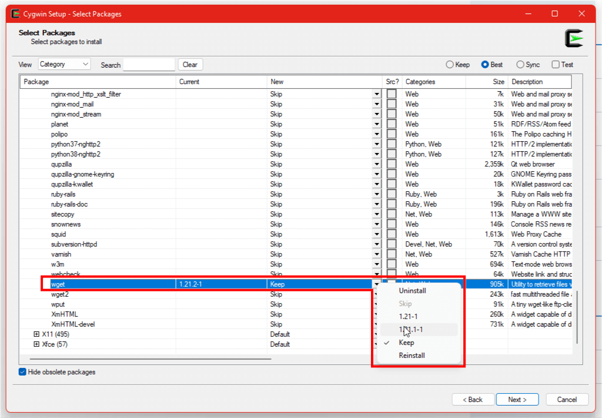
Task: Check the Src checkbox for varnish
Action: pos(391,254)
